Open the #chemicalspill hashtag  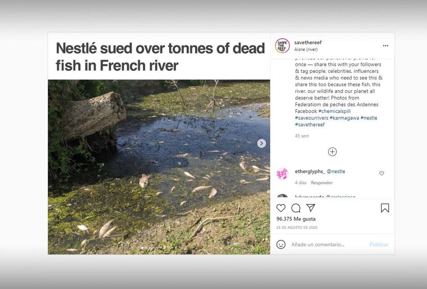click(335, 111)
